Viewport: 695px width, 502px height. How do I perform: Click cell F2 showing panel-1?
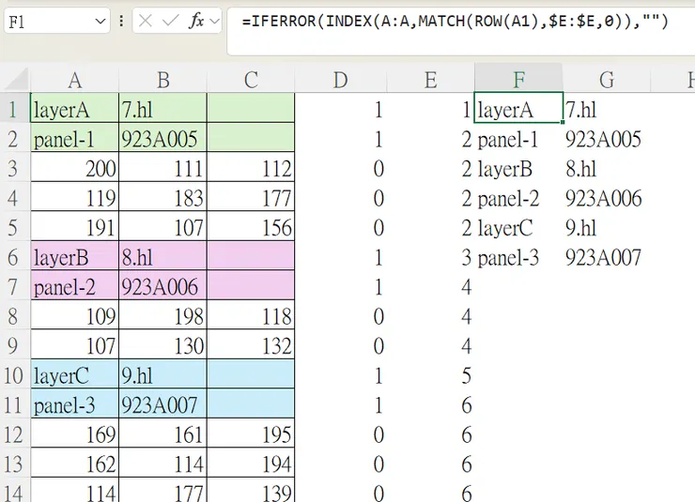coord(518,138)
